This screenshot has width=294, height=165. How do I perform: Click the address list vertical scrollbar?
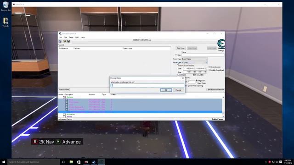point(223,107)
